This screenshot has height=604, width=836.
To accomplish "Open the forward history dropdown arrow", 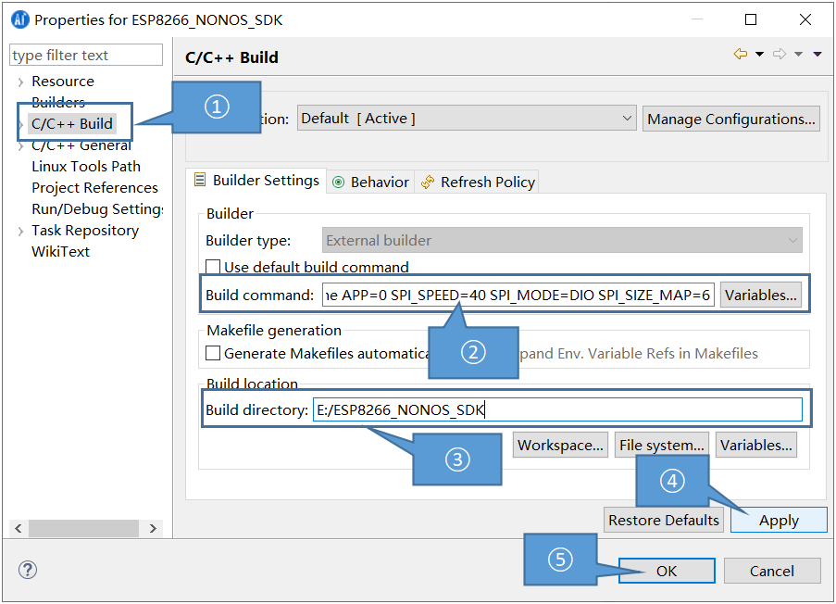I will pyautogui.click(x=799, y=54).
